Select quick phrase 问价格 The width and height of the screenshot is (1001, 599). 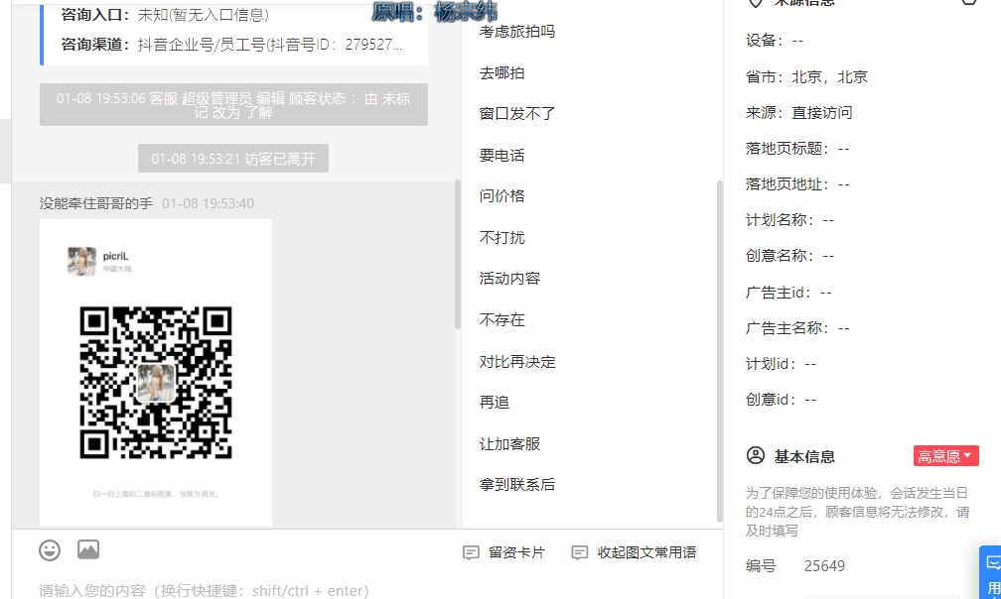(x=501, y=196)
